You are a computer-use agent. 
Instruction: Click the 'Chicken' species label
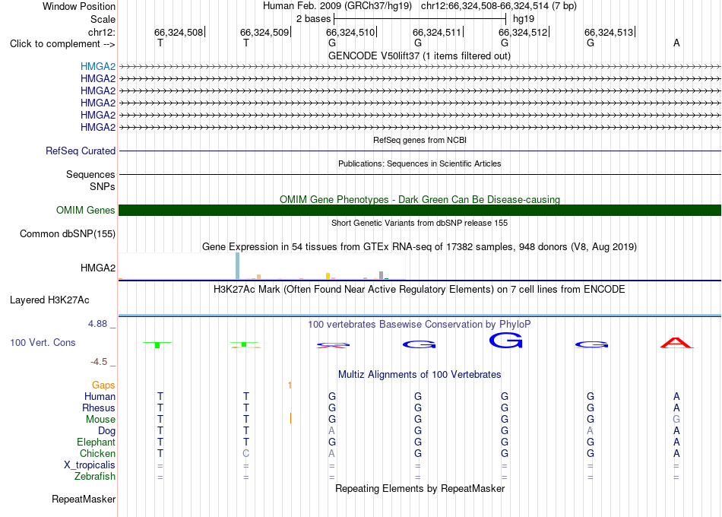97,454
